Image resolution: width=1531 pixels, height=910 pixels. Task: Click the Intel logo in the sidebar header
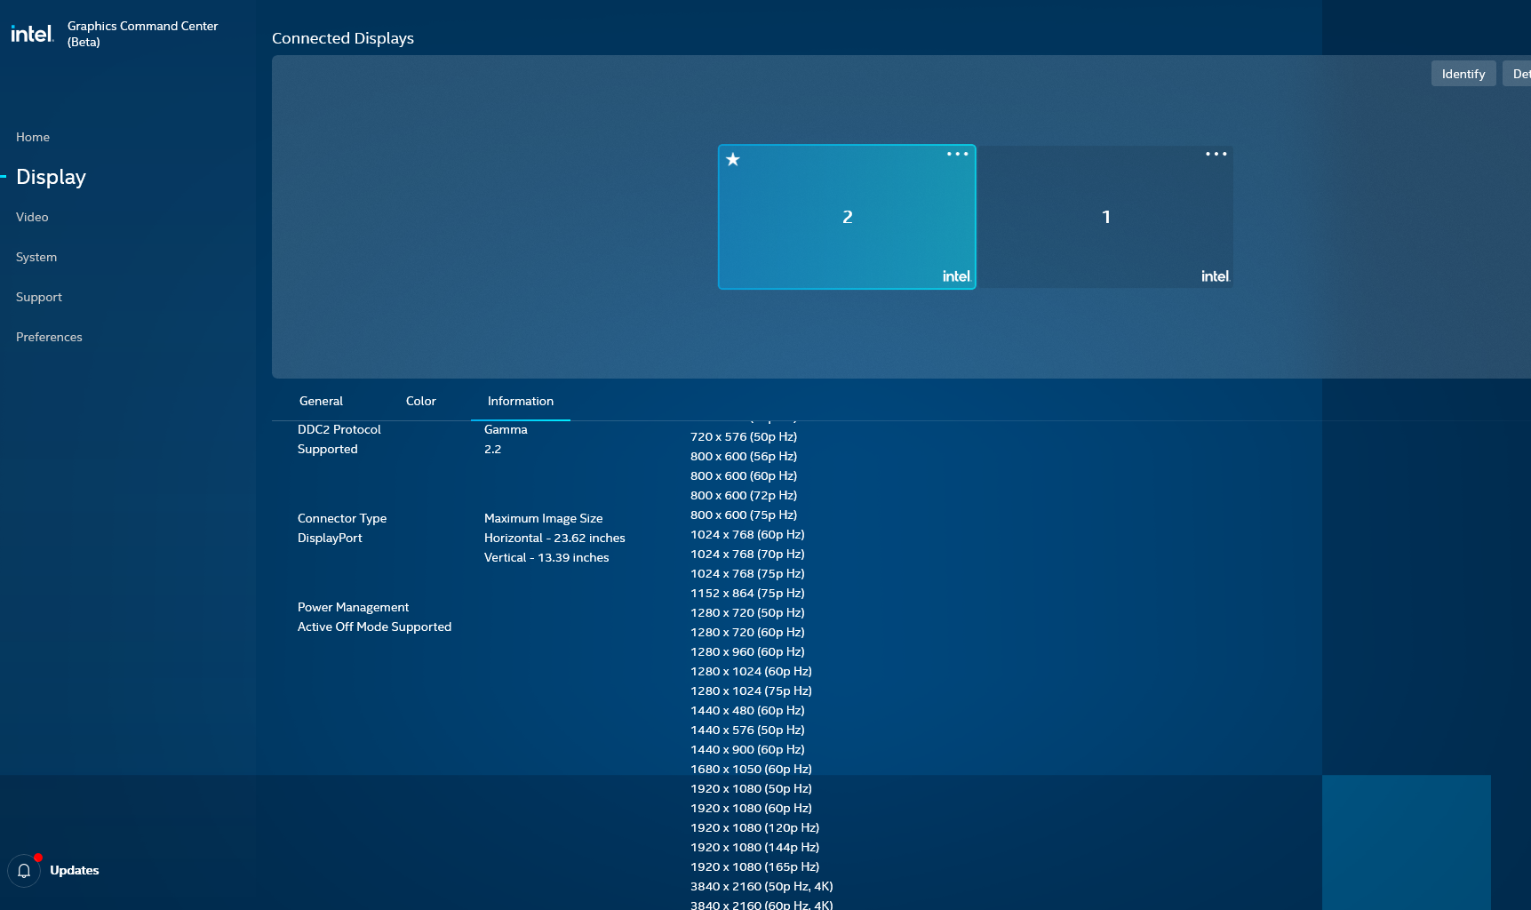32,34
